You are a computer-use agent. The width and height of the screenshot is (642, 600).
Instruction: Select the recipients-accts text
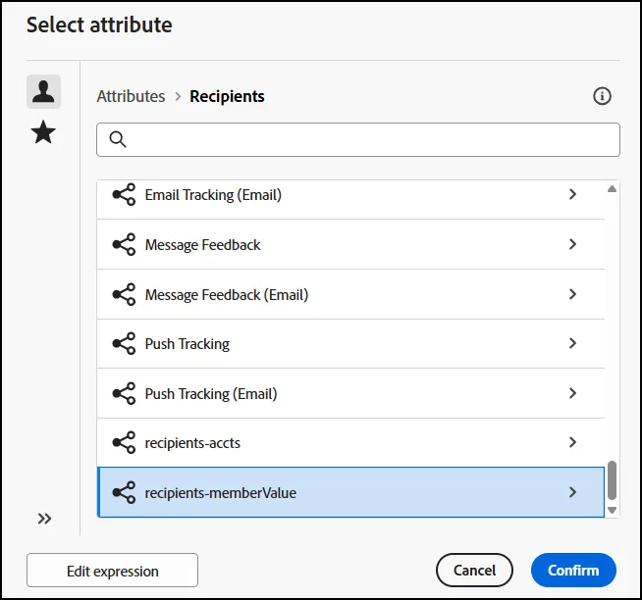pos(192,443)
